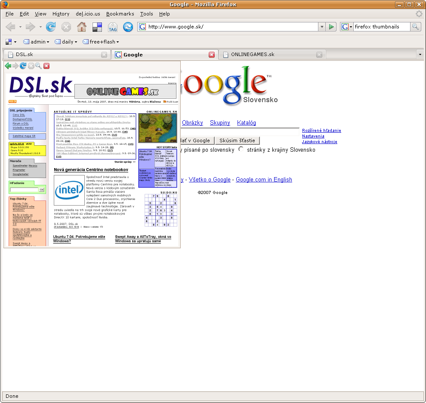
Task: Click the 'Satelitná mapa SR' link in the preview
Action: point(24,136)
